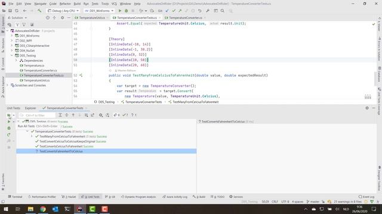
Task: Click the Chrome icon in taskbar
Action: [x=43, y=209]
